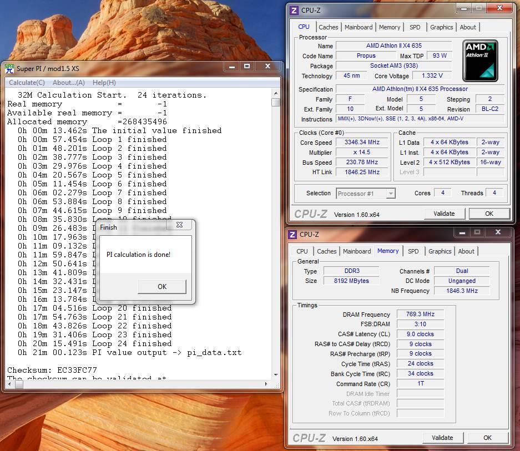Viewport: 520px width, 451px height.
Task: Click the CPU-Z logo icon in bottom window title bar
Action: point(292,235)
